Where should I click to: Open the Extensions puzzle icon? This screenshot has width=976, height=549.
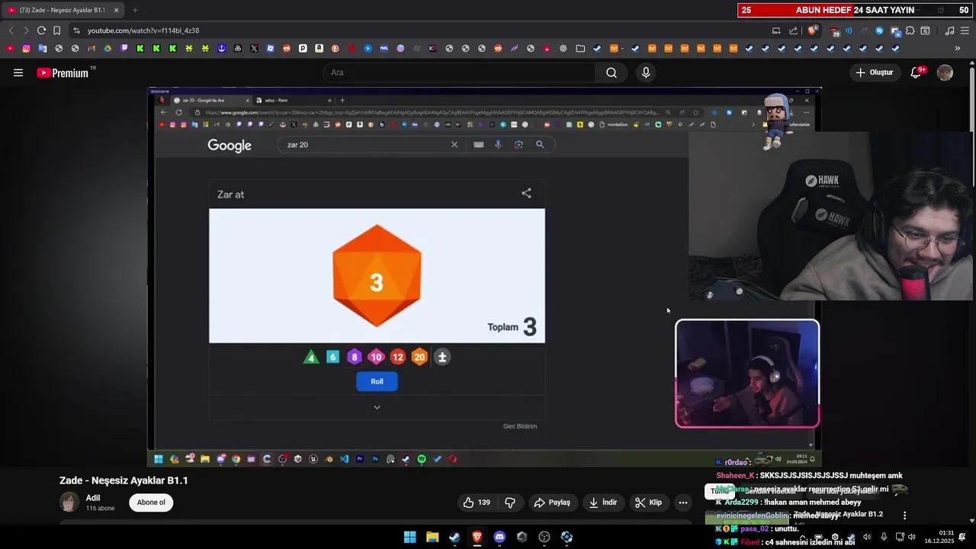tap(910, 30)
